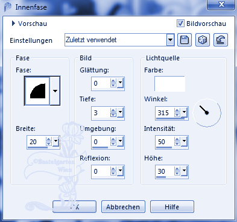Open the Winkel slider dropdown arrow

click(x=184, y=112)
